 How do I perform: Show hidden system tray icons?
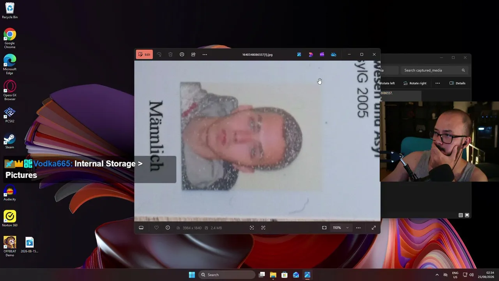437,275
